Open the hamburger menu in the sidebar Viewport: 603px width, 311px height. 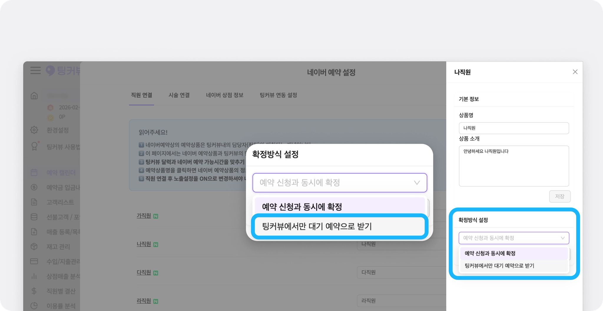click(x=35, y=70)
